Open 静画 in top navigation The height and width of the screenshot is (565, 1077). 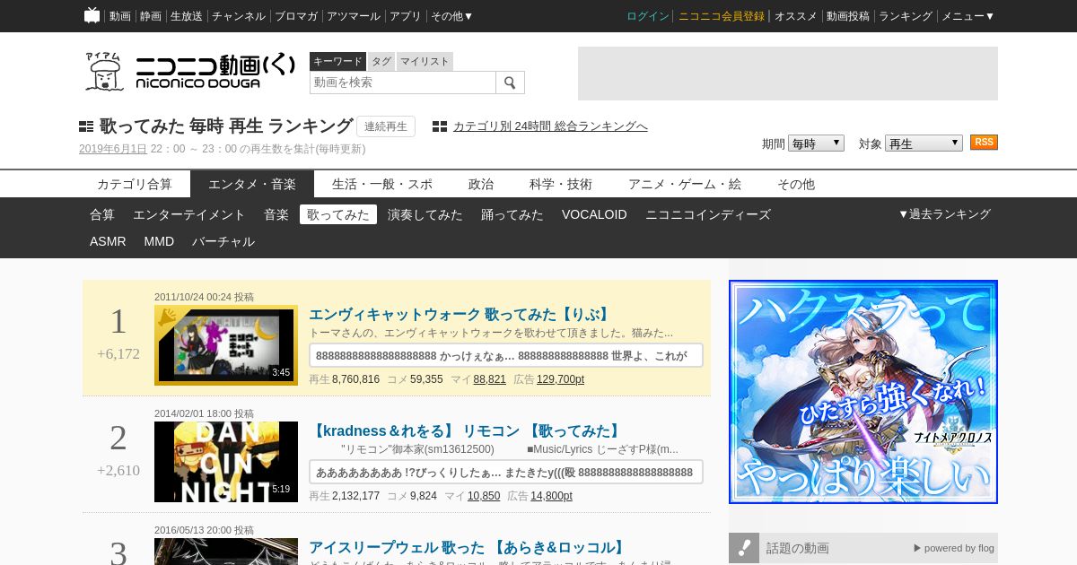151,16
